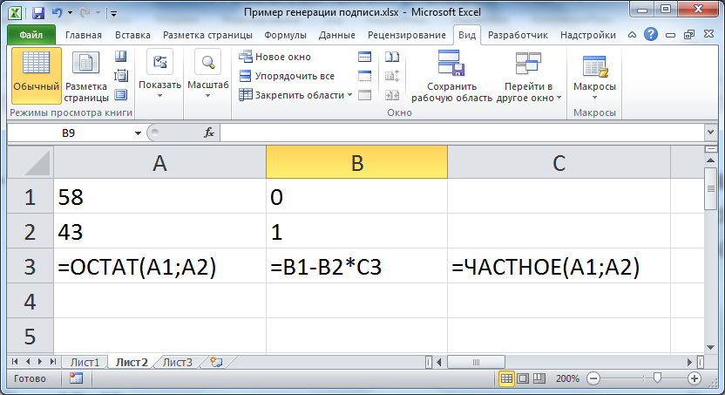Switch to sheet Лист1
The image size is (725, 395).
click(85, 362)
